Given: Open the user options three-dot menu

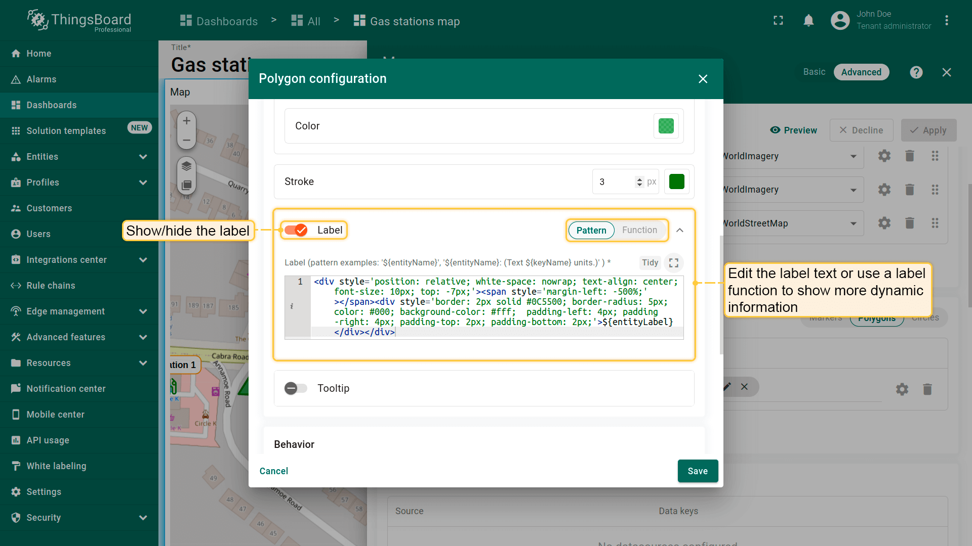Looking at the screenshot, I should tap(946, 21).
